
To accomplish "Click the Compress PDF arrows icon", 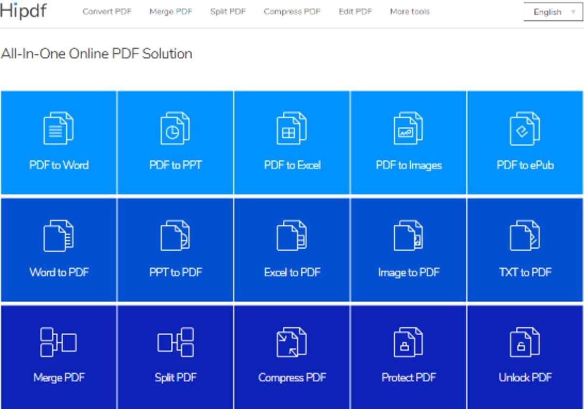I will [x=292, y=342].
